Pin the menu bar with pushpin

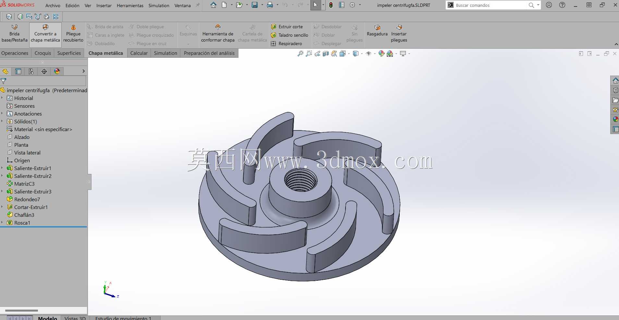(198, 5)
